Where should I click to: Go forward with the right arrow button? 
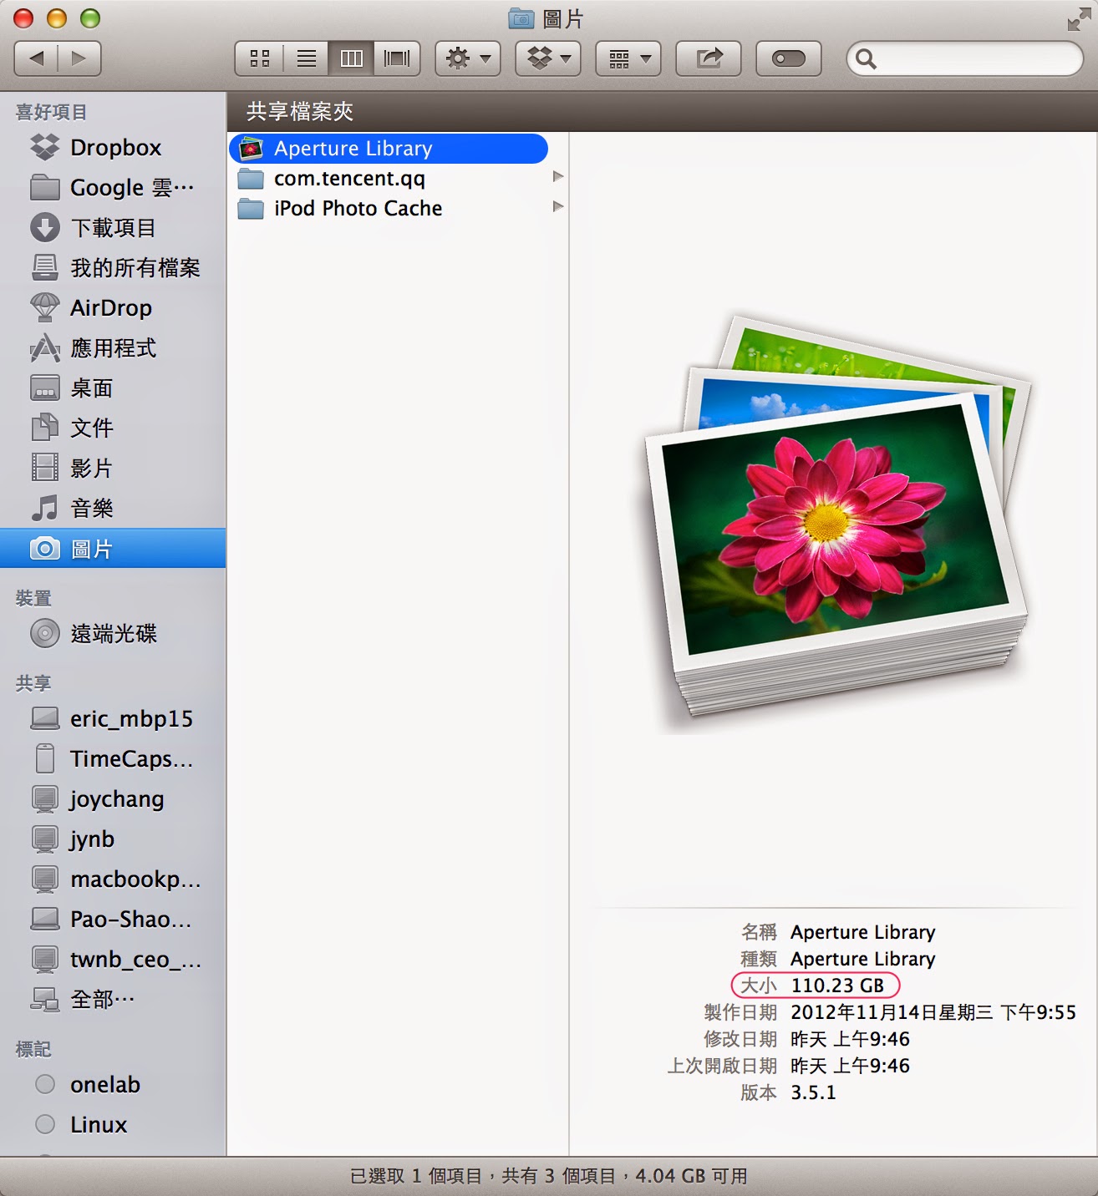click(79, 58)
